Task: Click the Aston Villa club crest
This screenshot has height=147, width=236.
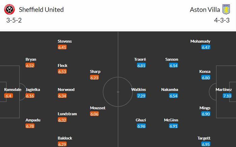Action: [226, 10]
